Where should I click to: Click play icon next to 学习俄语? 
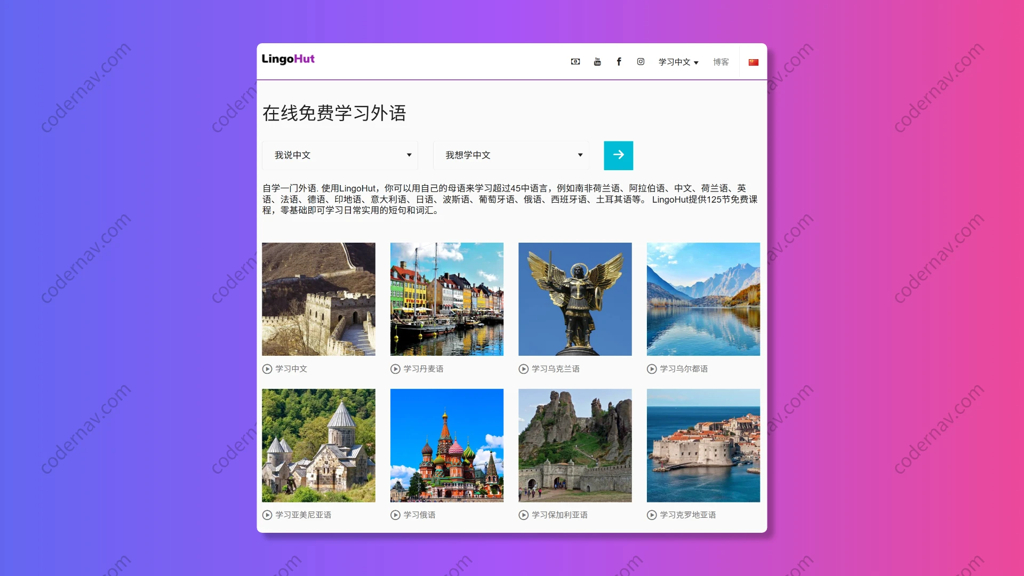(x=395, y=515)
